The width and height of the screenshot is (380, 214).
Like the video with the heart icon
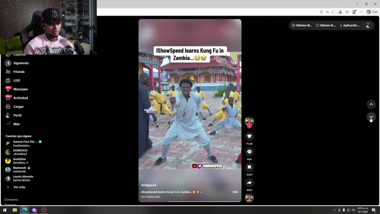pyautogui.click(x=249, y=136)
